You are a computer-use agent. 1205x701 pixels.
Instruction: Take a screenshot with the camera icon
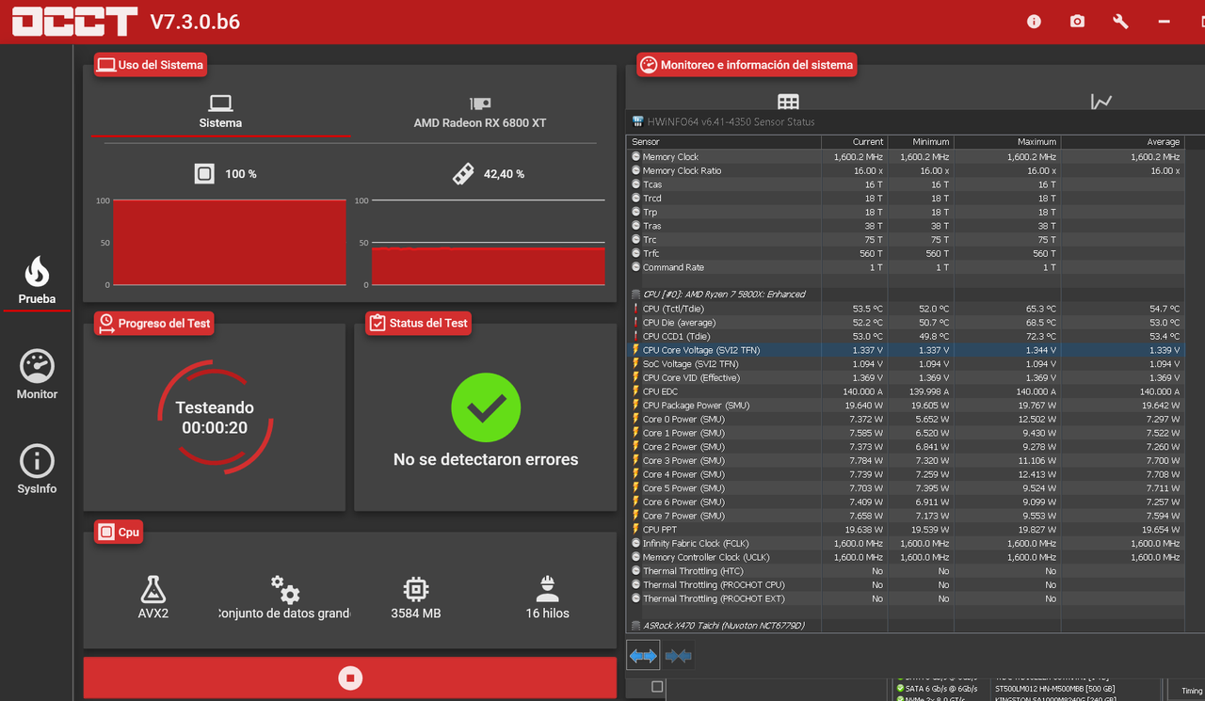pyautogui.click(x=1077, y=22)
